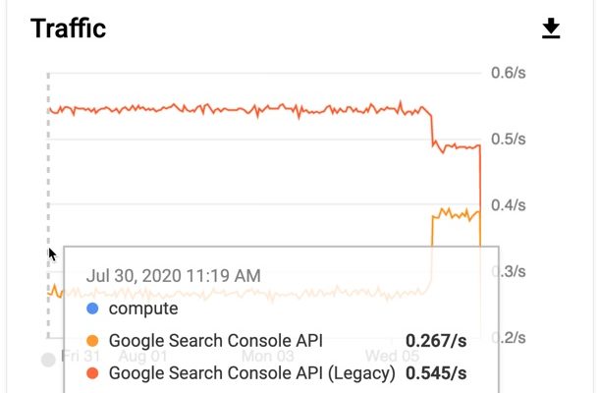Click the Jul 30, 2020 11:19 AM timestamp
This screenshot has width=598, height=393.
[174, 275]
